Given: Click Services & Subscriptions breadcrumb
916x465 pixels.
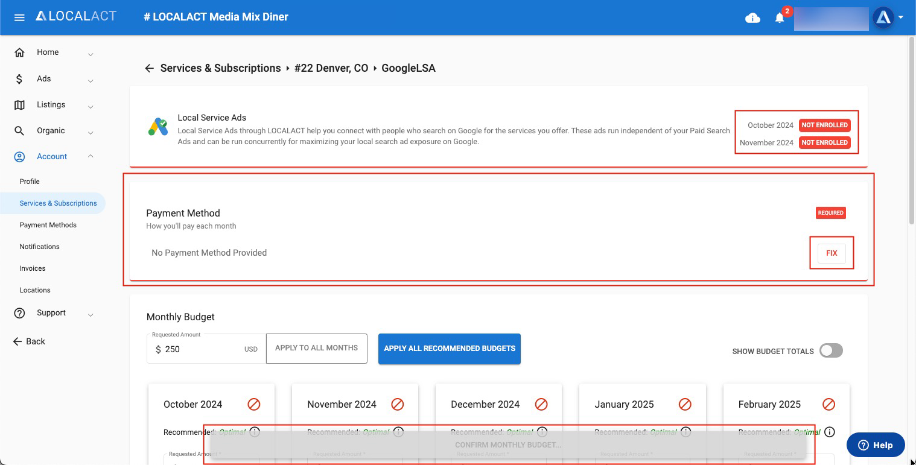Looking at the screenshot, I should (220, 68).
